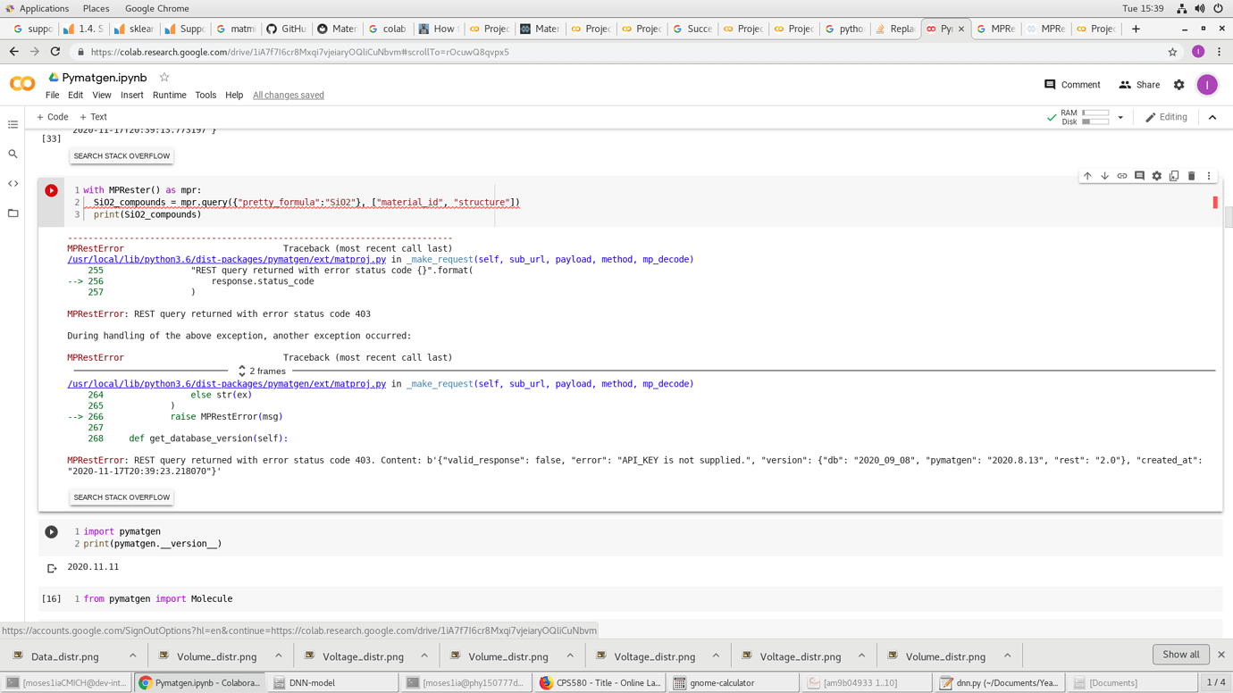Open the cell's three-dot more actions menu

[1209, 175]
